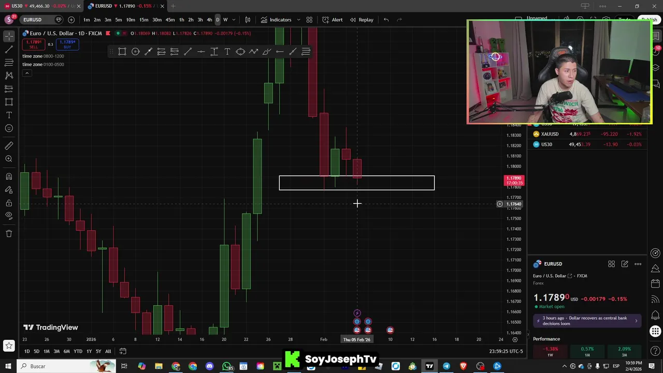Set date range to 3M
This screenshot has width=663, height=373.
(56, 351)
